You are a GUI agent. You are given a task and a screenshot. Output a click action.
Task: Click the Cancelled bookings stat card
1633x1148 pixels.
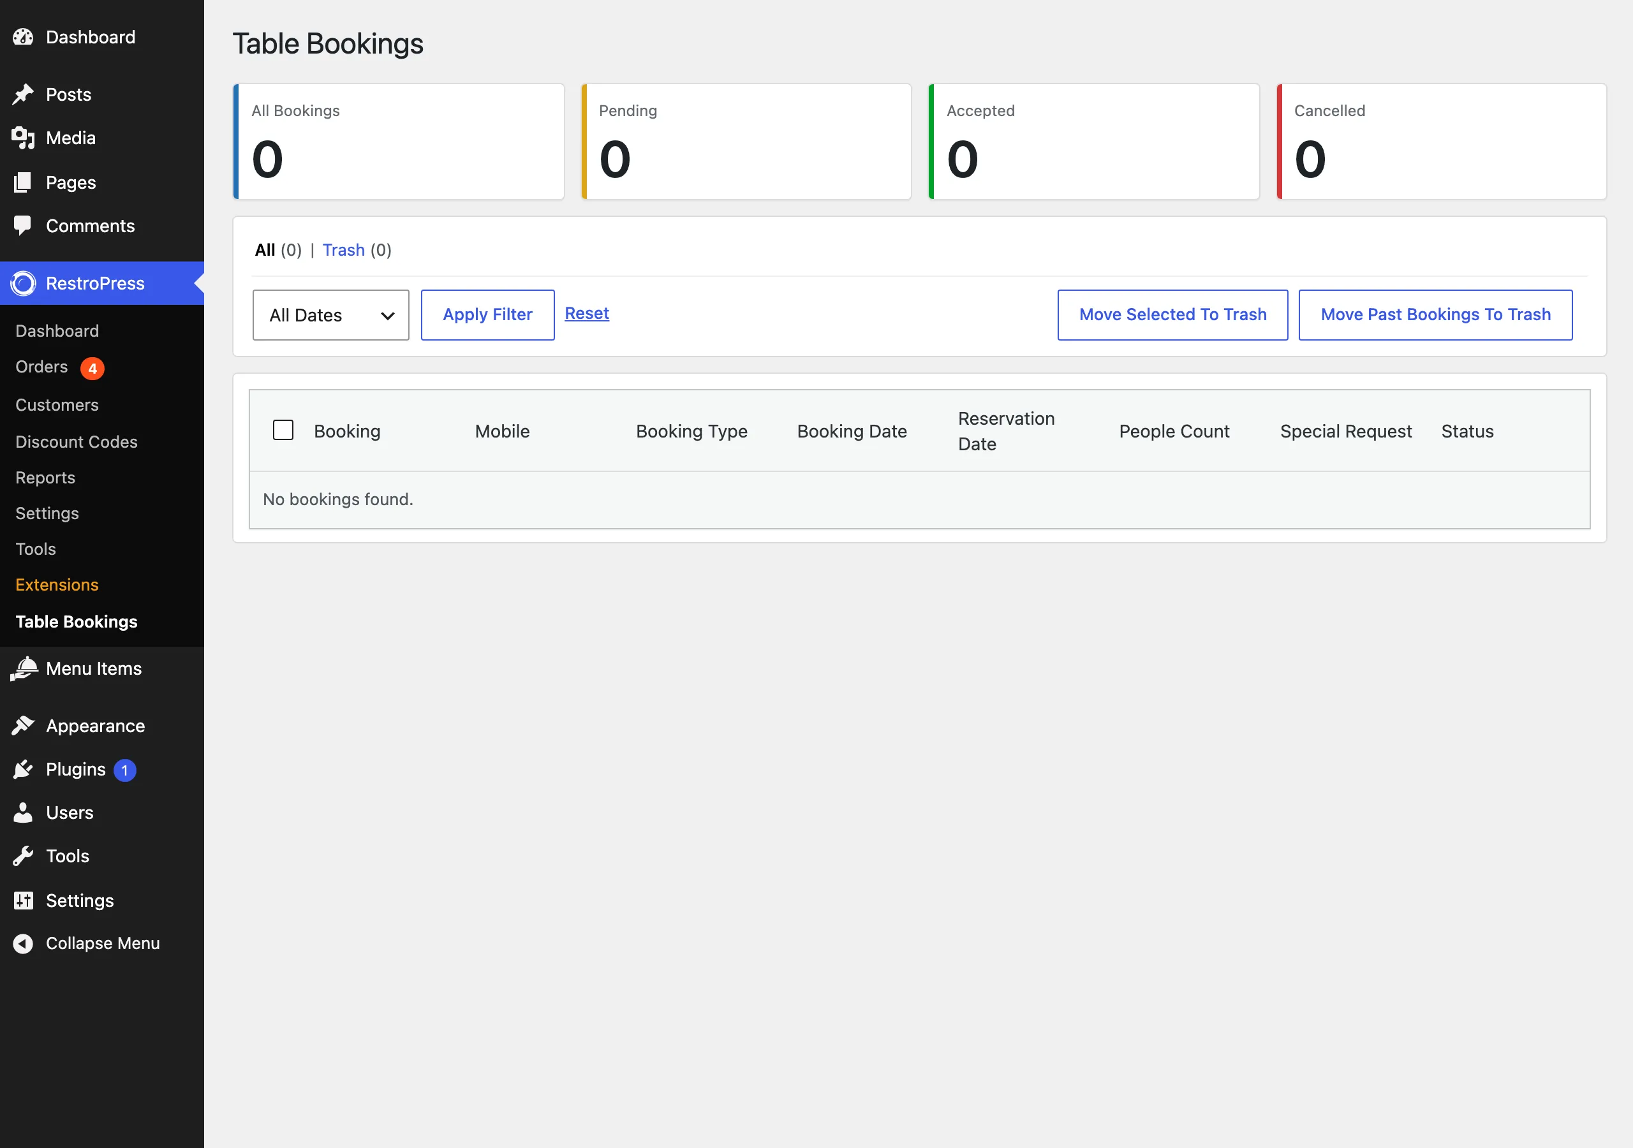(x=1442, y=142)
